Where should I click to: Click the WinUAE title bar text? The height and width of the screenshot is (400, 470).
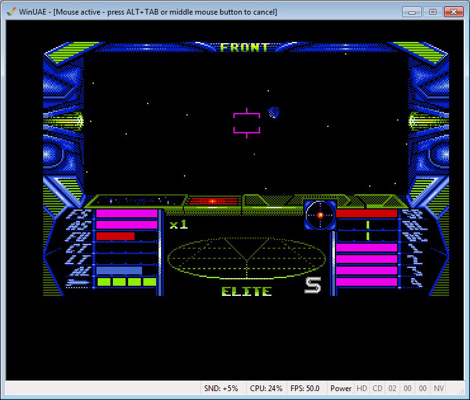148,12
